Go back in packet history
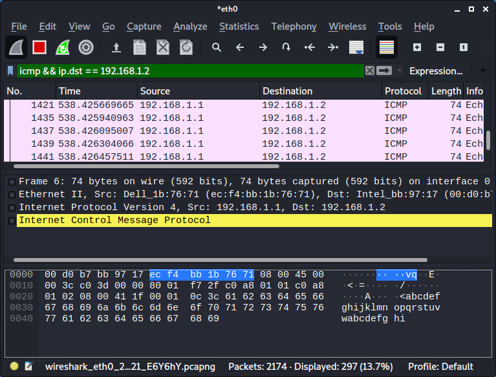 (240, 47)
